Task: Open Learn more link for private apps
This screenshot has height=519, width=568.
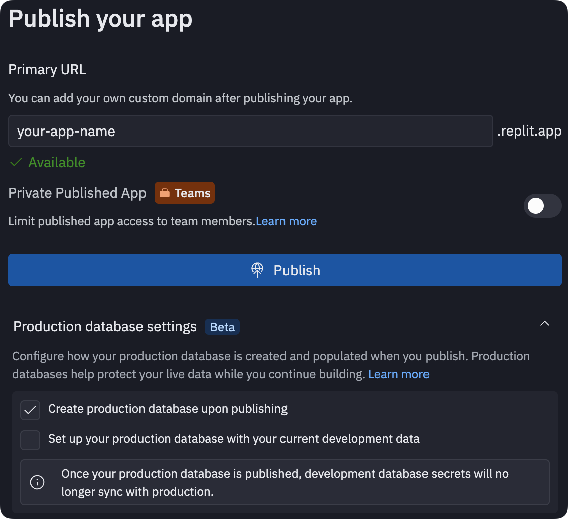Action: click(286, 221)
